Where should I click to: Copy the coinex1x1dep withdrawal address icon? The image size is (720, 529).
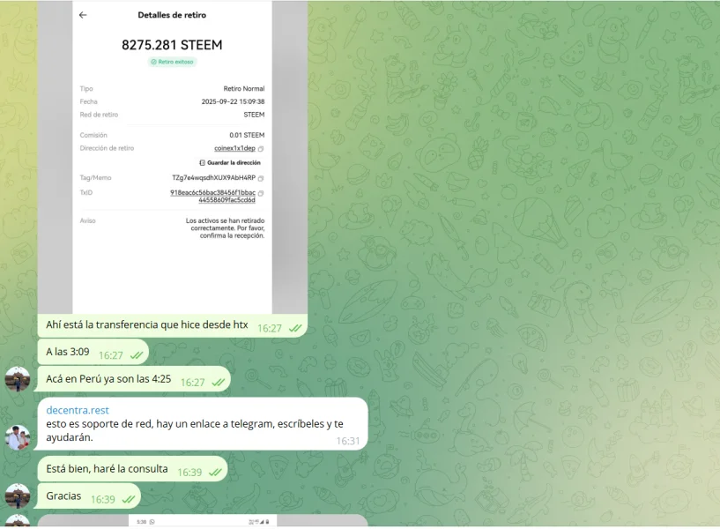261,149
